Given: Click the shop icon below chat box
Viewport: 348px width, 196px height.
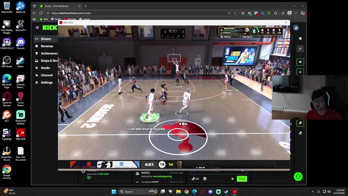Looking at the screenshot, I should 205,179.
